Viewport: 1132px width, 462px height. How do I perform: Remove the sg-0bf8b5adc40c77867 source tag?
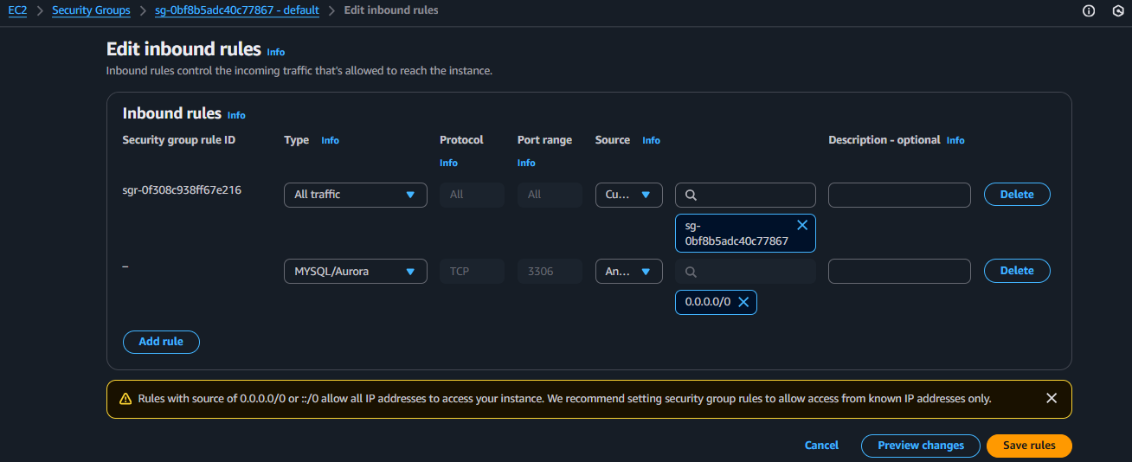(x=801, y=225)
